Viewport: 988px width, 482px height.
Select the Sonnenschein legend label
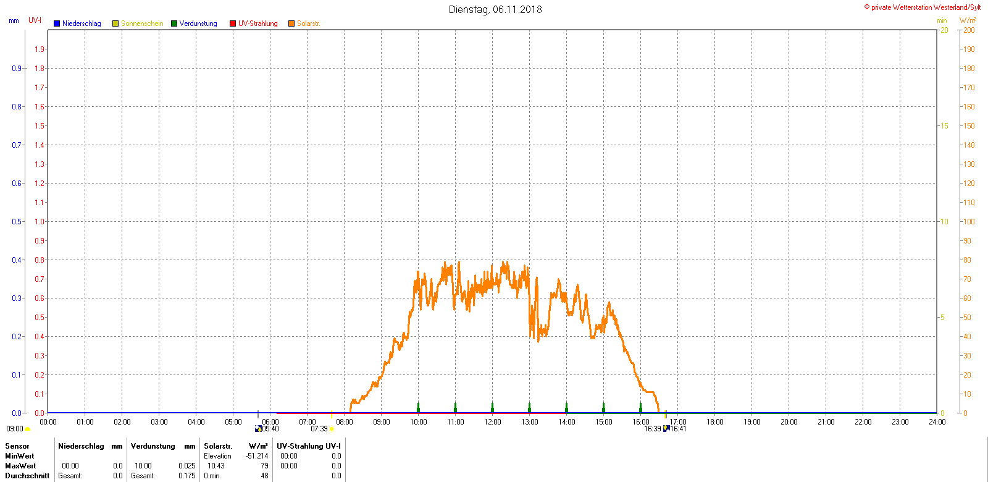pyautogui.click(x=142, y=23)
